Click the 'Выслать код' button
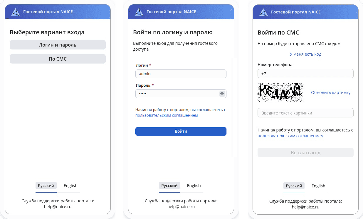 [305, 153]
